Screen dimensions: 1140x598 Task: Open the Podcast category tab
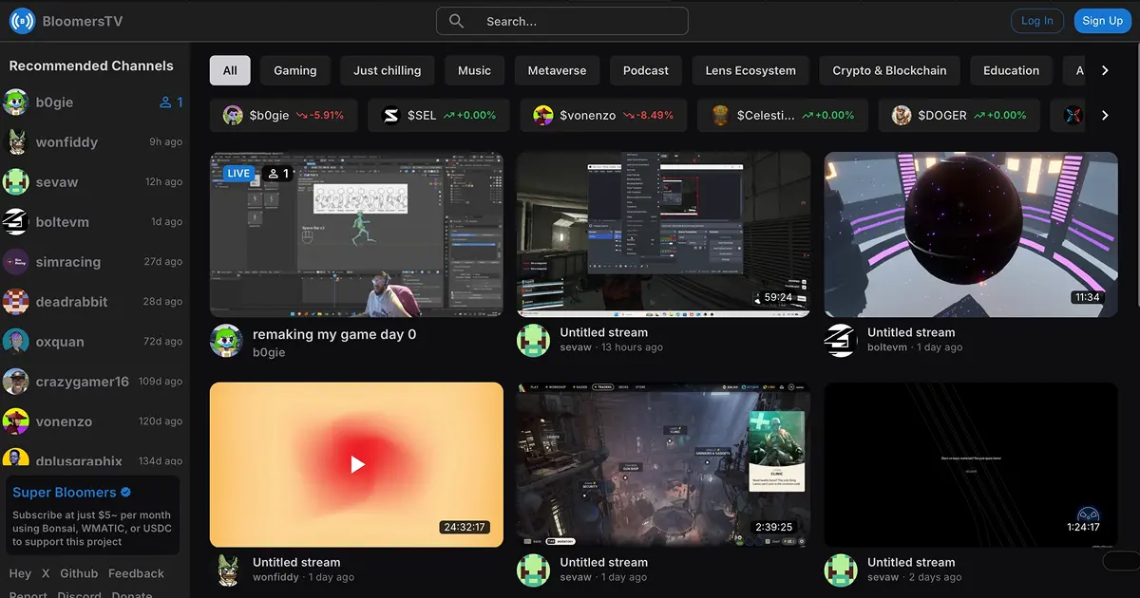(x=645, y=69)
